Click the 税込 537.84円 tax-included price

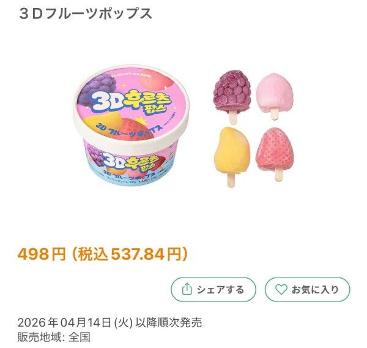point(130,254)
